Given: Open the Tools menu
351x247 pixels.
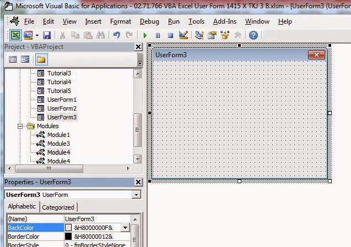Looking at the screenshot, I should (196, 21).
